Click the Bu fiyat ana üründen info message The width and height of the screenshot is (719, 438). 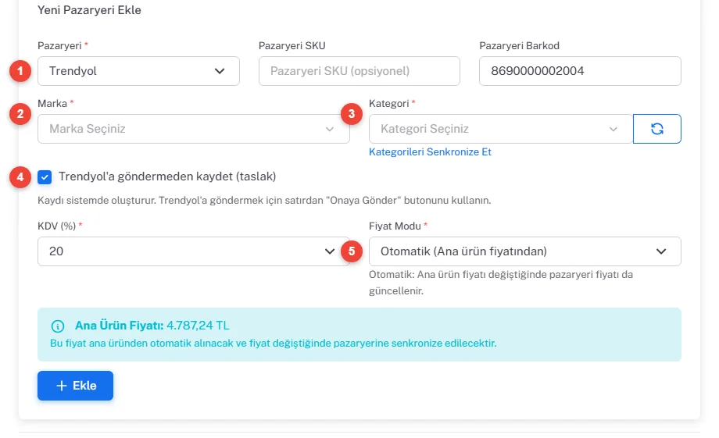274,344
